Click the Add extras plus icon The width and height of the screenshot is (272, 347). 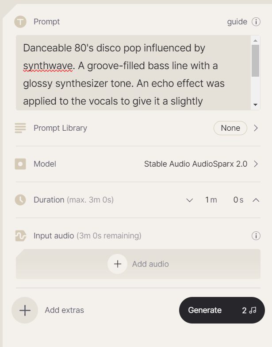click(x=25, y=310)
